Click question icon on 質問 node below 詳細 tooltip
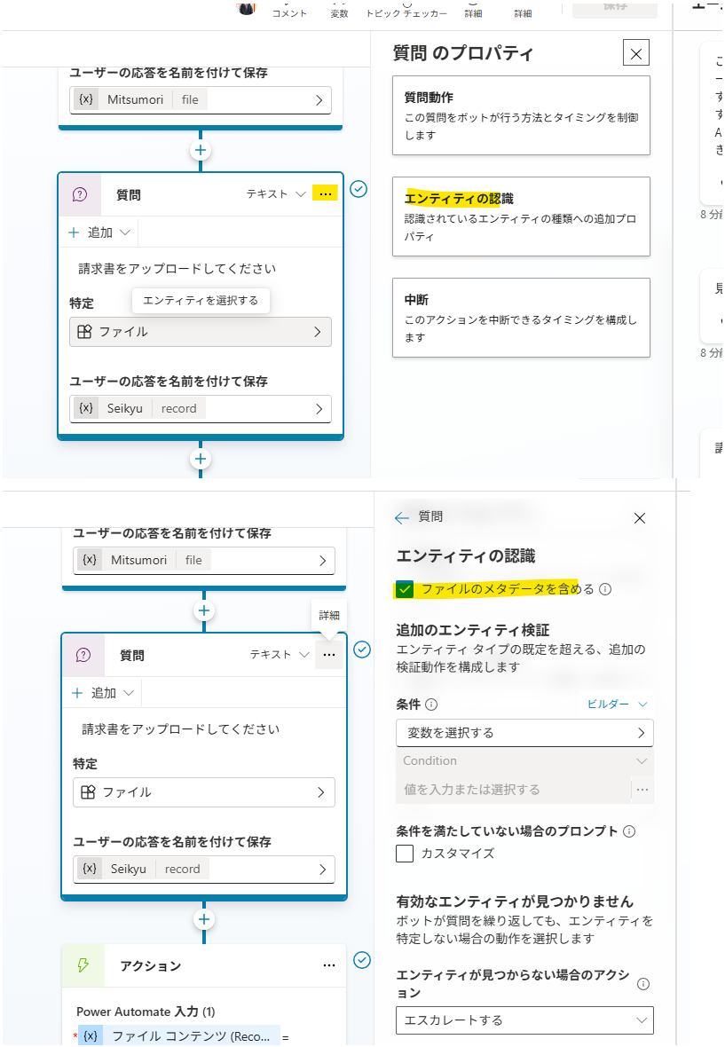Screen dimensions: 725x1047 point(83,655)
